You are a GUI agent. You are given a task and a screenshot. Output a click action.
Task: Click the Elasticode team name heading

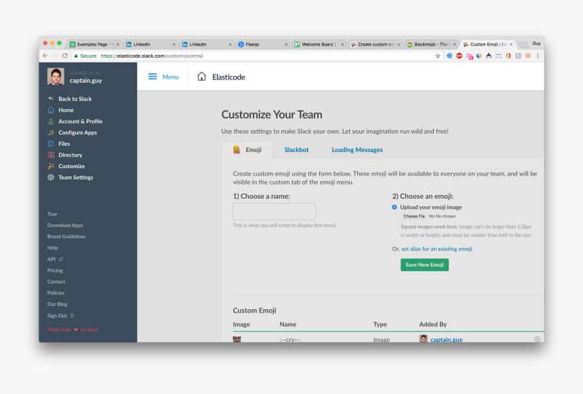coord(228,77)
